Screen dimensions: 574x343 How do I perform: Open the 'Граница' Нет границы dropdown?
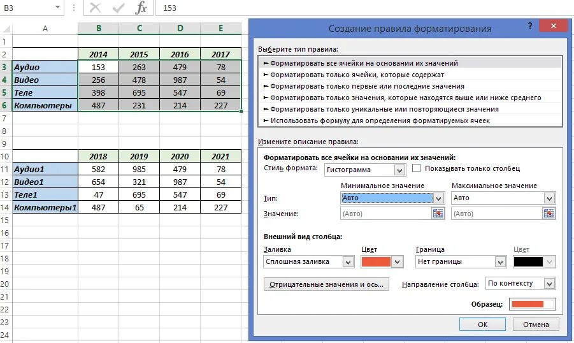click(x=500, y=262)
